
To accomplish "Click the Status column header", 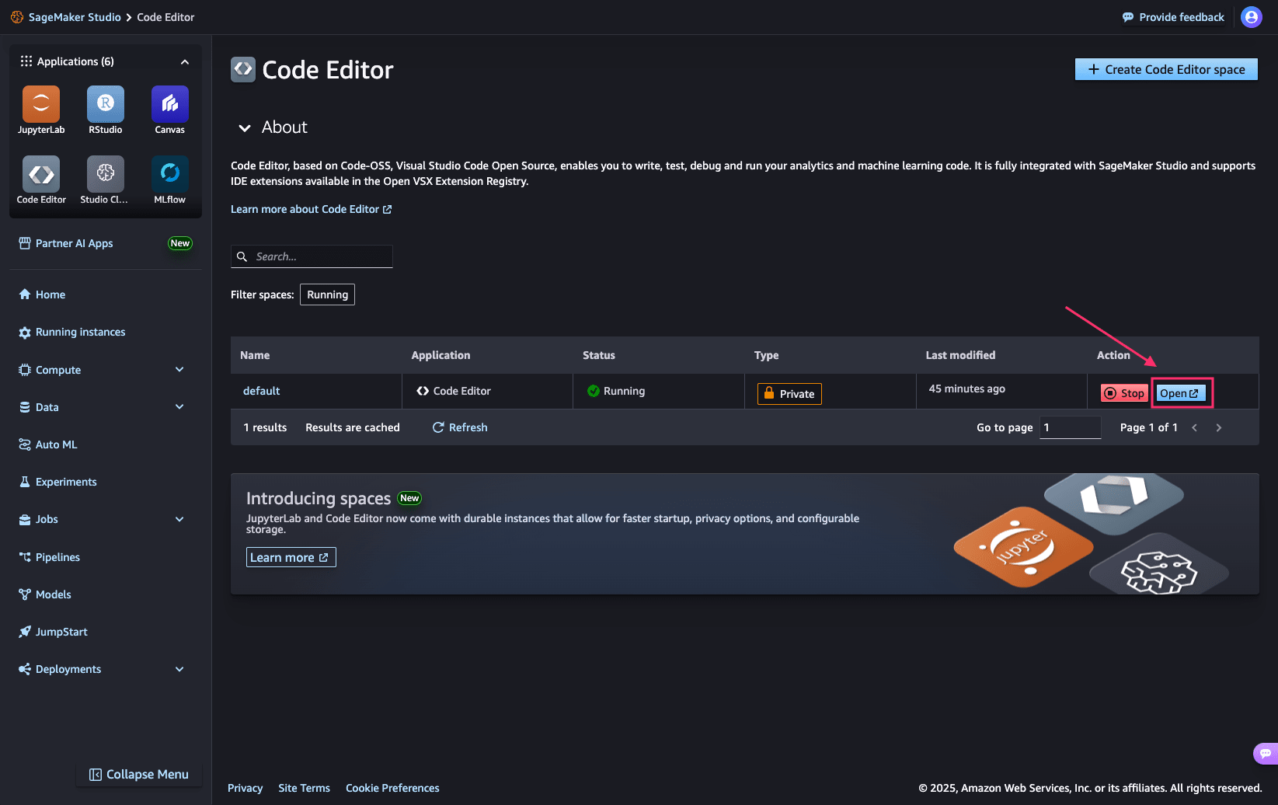I will 599,355.
